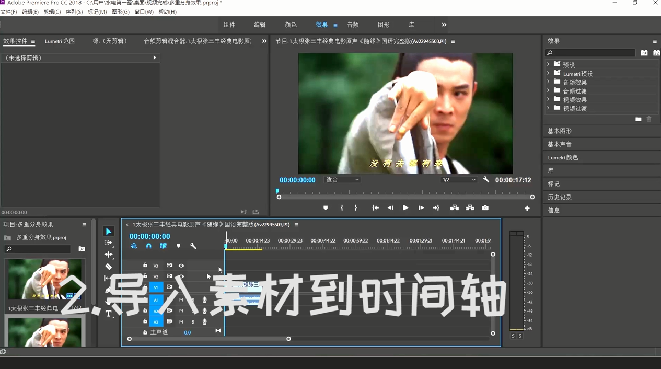Expand the 音频过渡 folder
The width and height of the screenshot is (661, 369).
click(548, 91)
